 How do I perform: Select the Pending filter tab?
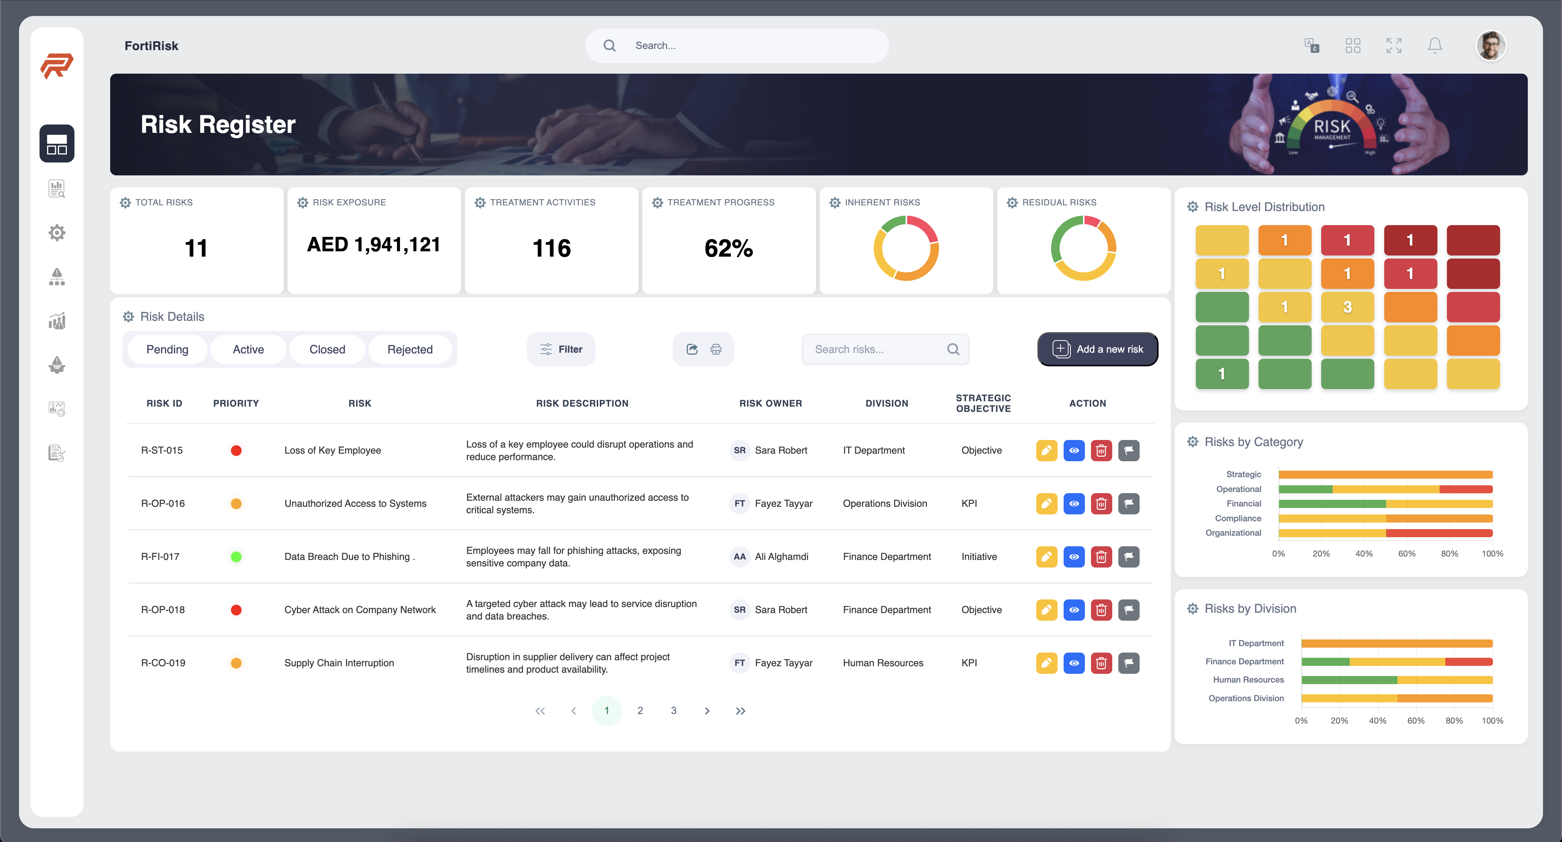pyautogui.click(x=168, y=349)
